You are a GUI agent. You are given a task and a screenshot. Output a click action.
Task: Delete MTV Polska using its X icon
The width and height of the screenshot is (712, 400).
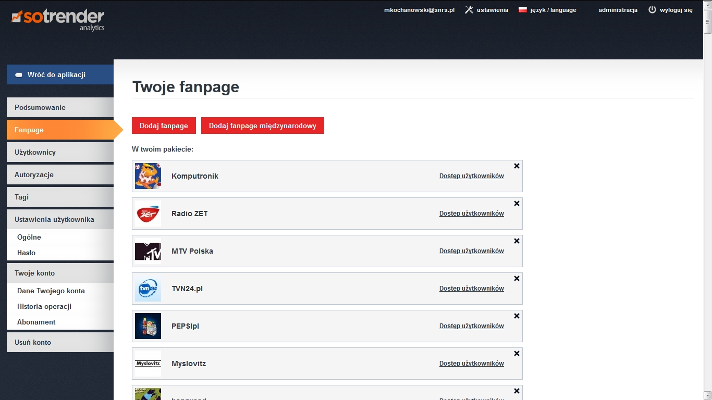pyautogui.click(x=517, y=241)
